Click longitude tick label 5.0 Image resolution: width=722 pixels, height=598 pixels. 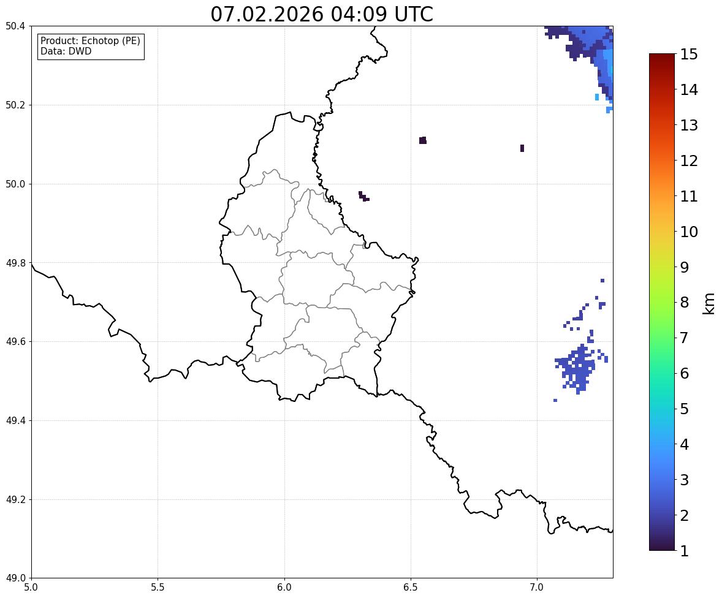click(31, 588)
